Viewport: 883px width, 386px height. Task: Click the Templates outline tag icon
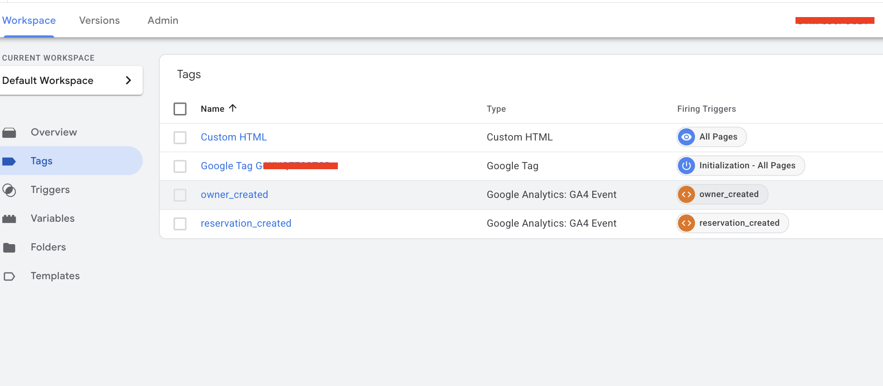click(x=9, y=276)
